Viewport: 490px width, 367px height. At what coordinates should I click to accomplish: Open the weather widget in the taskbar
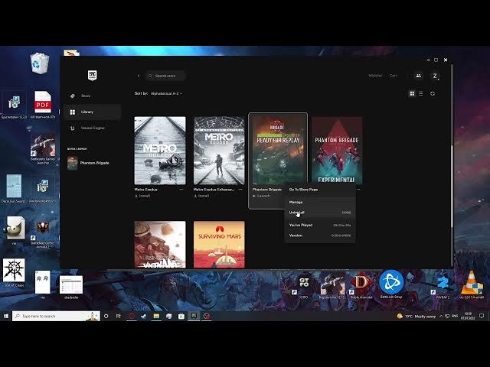point(416,316)
